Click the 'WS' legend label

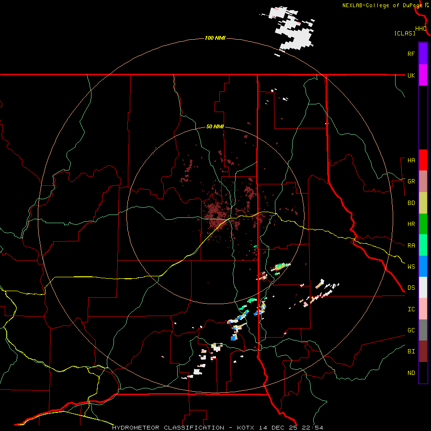pos(411,267)
